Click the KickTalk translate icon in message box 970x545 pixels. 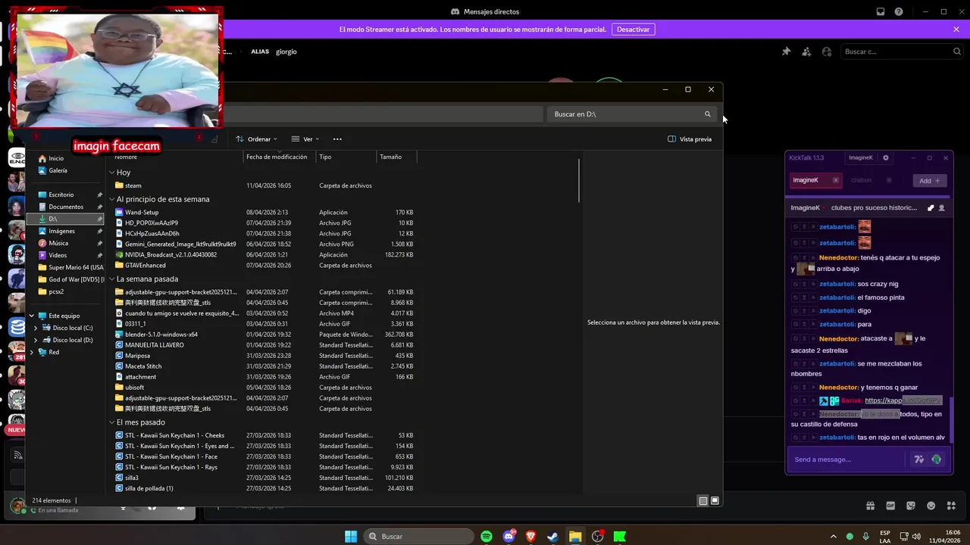click(x=919, y=459)
